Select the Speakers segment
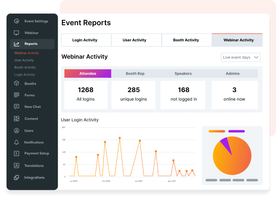Screen dimensions: 276x204 (183, 73)
